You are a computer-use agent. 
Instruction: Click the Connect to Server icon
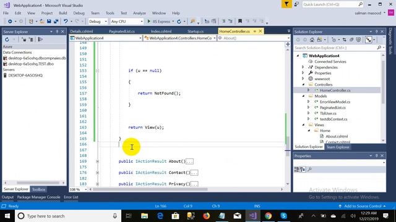[31, 39]
